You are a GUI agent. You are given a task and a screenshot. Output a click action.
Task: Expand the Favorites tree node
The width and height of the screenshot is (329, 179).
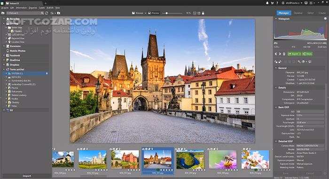[x=4, y=19]
